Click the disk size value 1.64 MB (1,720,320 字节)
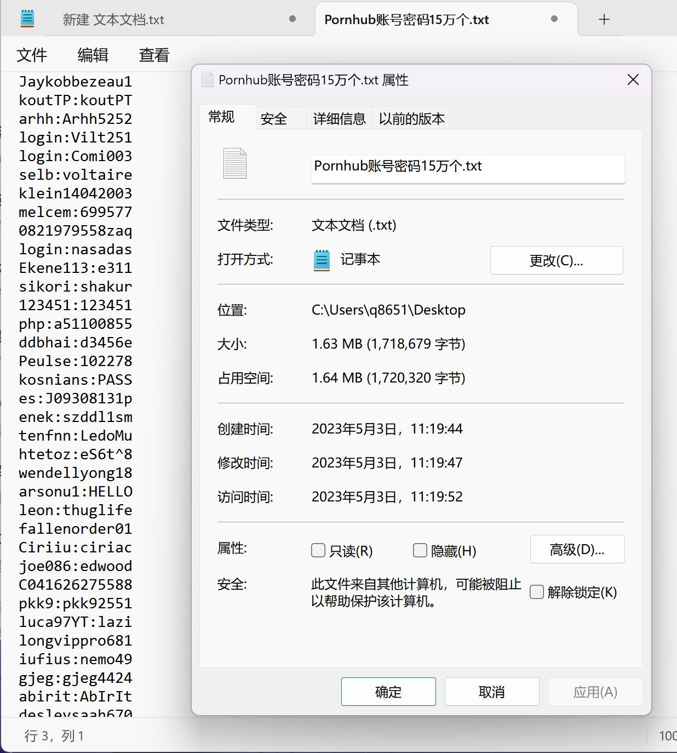 click(x=388, y=378)
